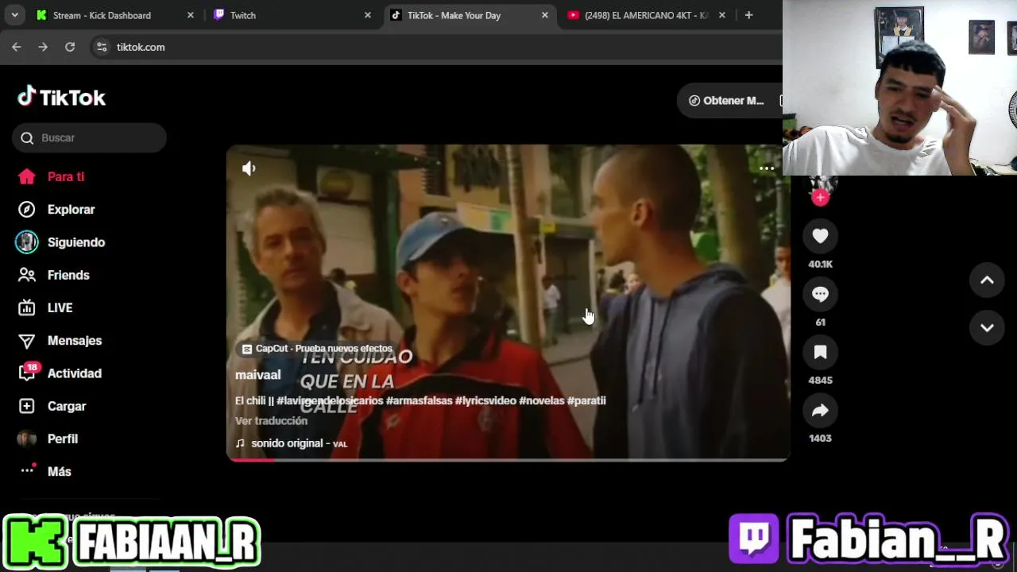Click the Buscar search field
Viewport: 1017px width, 572px height.
pyautogui.click(x=89, y=137)
